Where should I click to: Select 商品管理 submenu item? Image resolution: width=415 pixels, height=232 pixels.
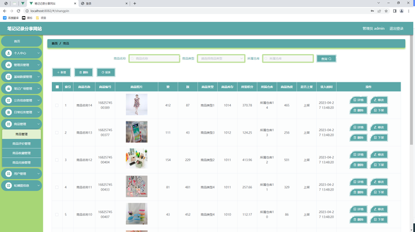21,134
